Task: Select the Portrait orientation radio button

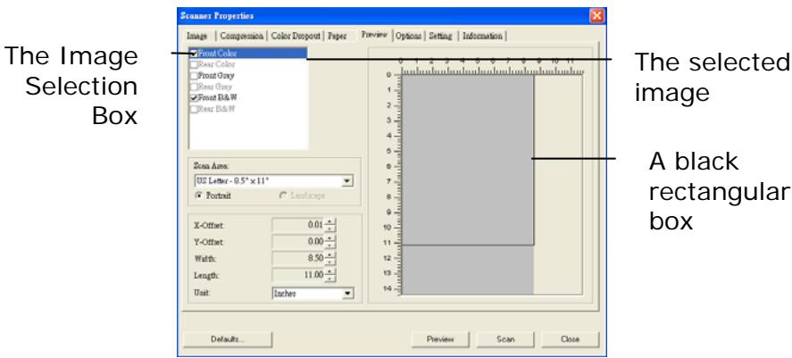Action: click(199, 196)
